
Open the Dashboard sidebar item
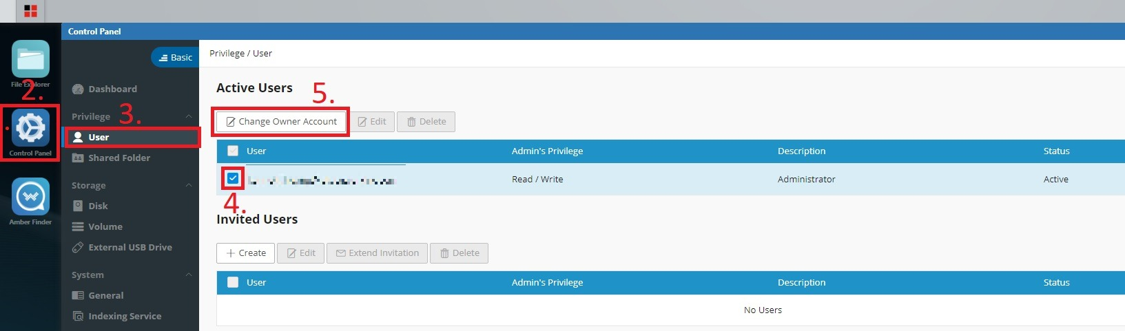[x=104, y=89]
